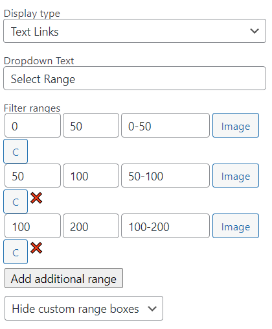Click the chevron arrow on Display type select

255,31
